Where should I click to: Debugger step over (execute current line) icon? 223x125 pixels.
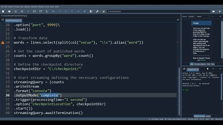[x=60, y=11]
